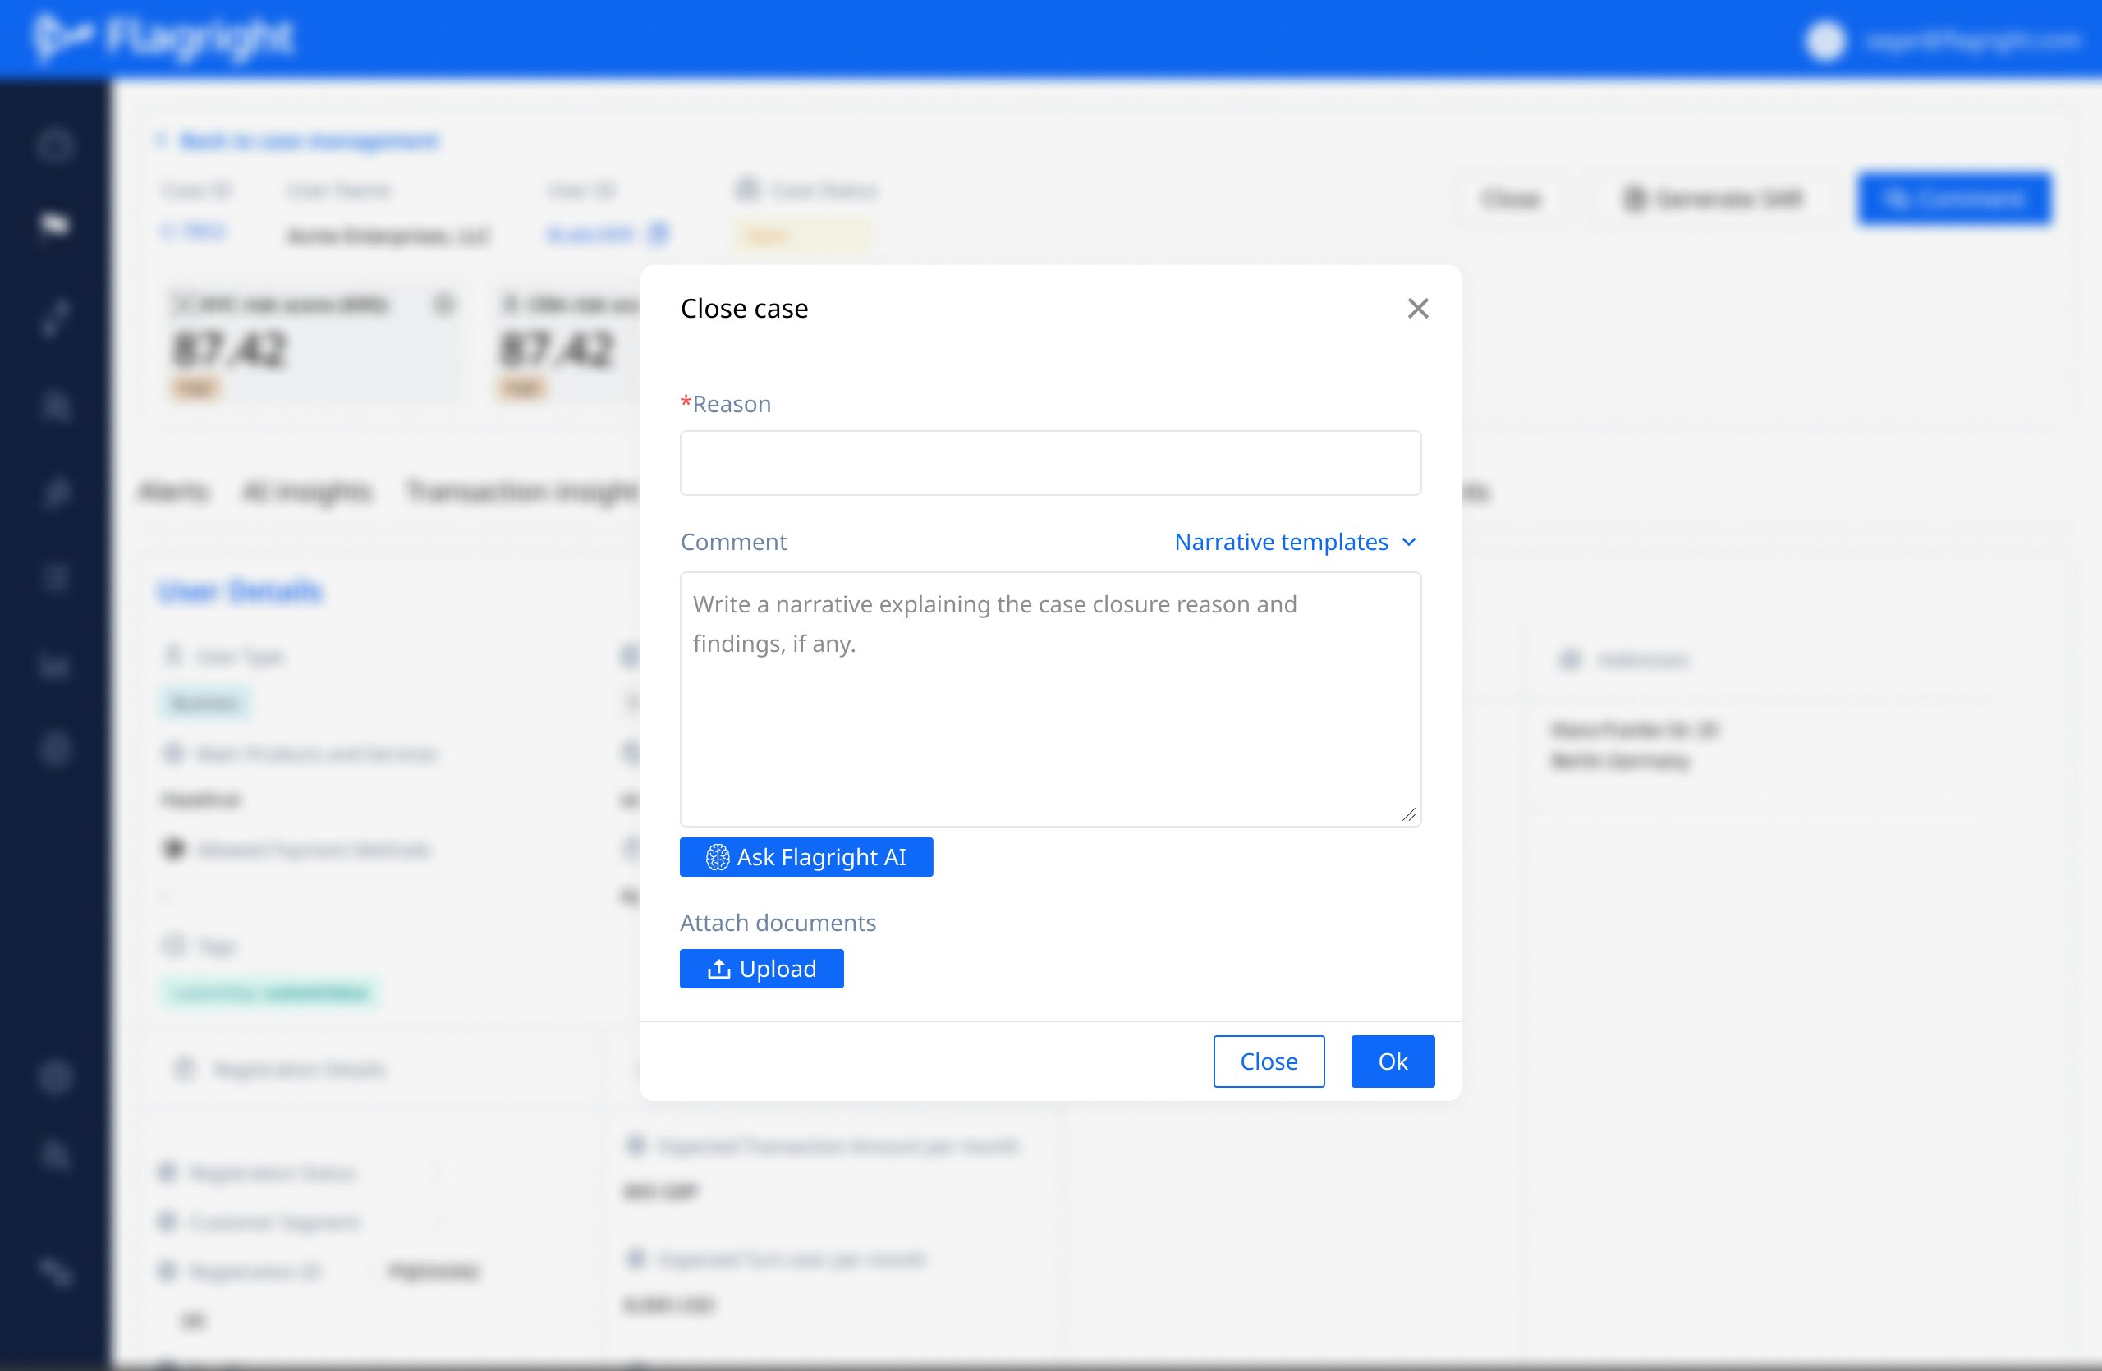Image resolution: width=2102 pixels, height=1371 pixels.
Task: Click the resize handle of Comment textarea
Action: pyautogui.click(x=1409, y=815)
